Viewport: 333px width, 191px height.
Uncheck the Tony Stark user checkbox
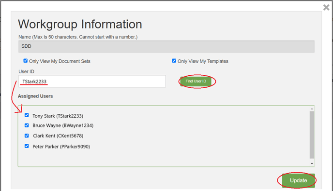click(x=27, y=115)
